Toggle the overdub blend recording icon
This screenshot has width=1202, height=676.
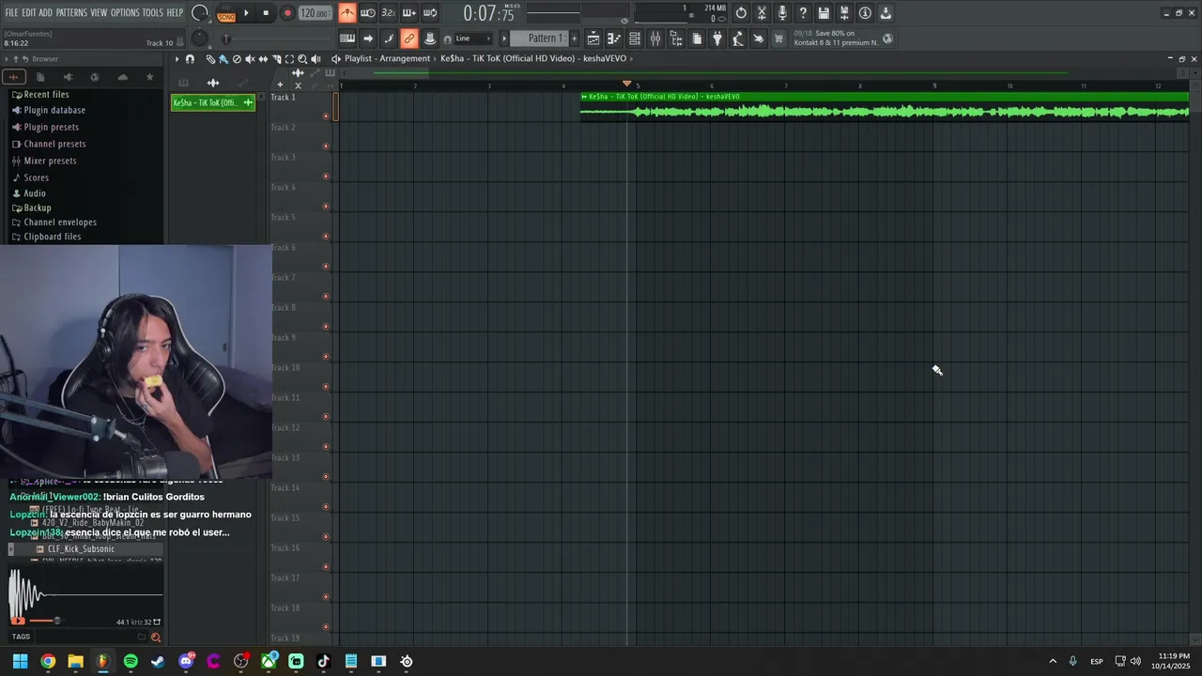pos(408,13)
